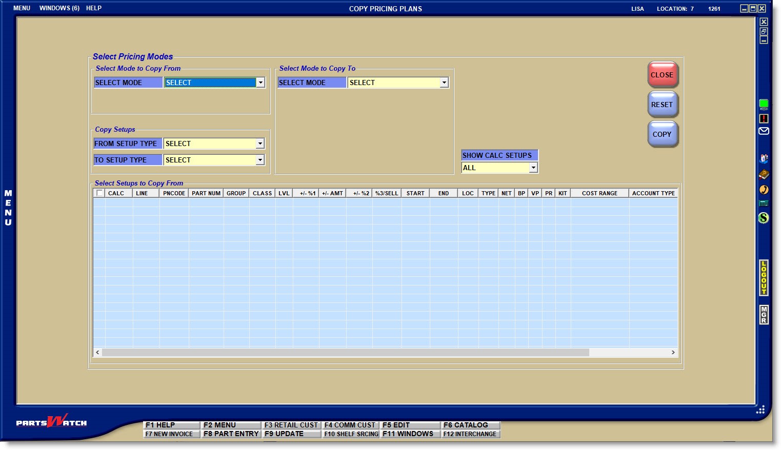781x450 pixels.
Task: Expand the Copy From SELECT MODE dropdown
Action: [x=261, y=83]
